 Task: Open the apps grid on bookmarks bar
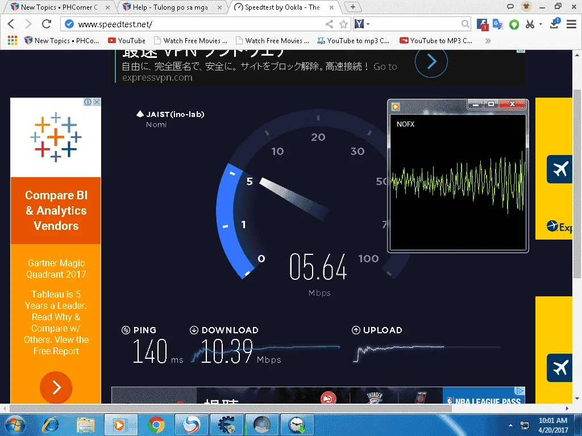pyautogui.click(x=13, y=40)
